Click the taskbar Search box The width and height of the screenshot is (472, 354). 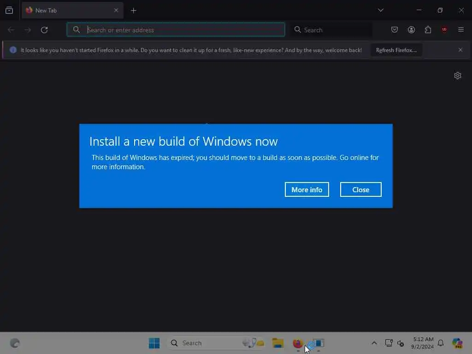coord(217,343)
